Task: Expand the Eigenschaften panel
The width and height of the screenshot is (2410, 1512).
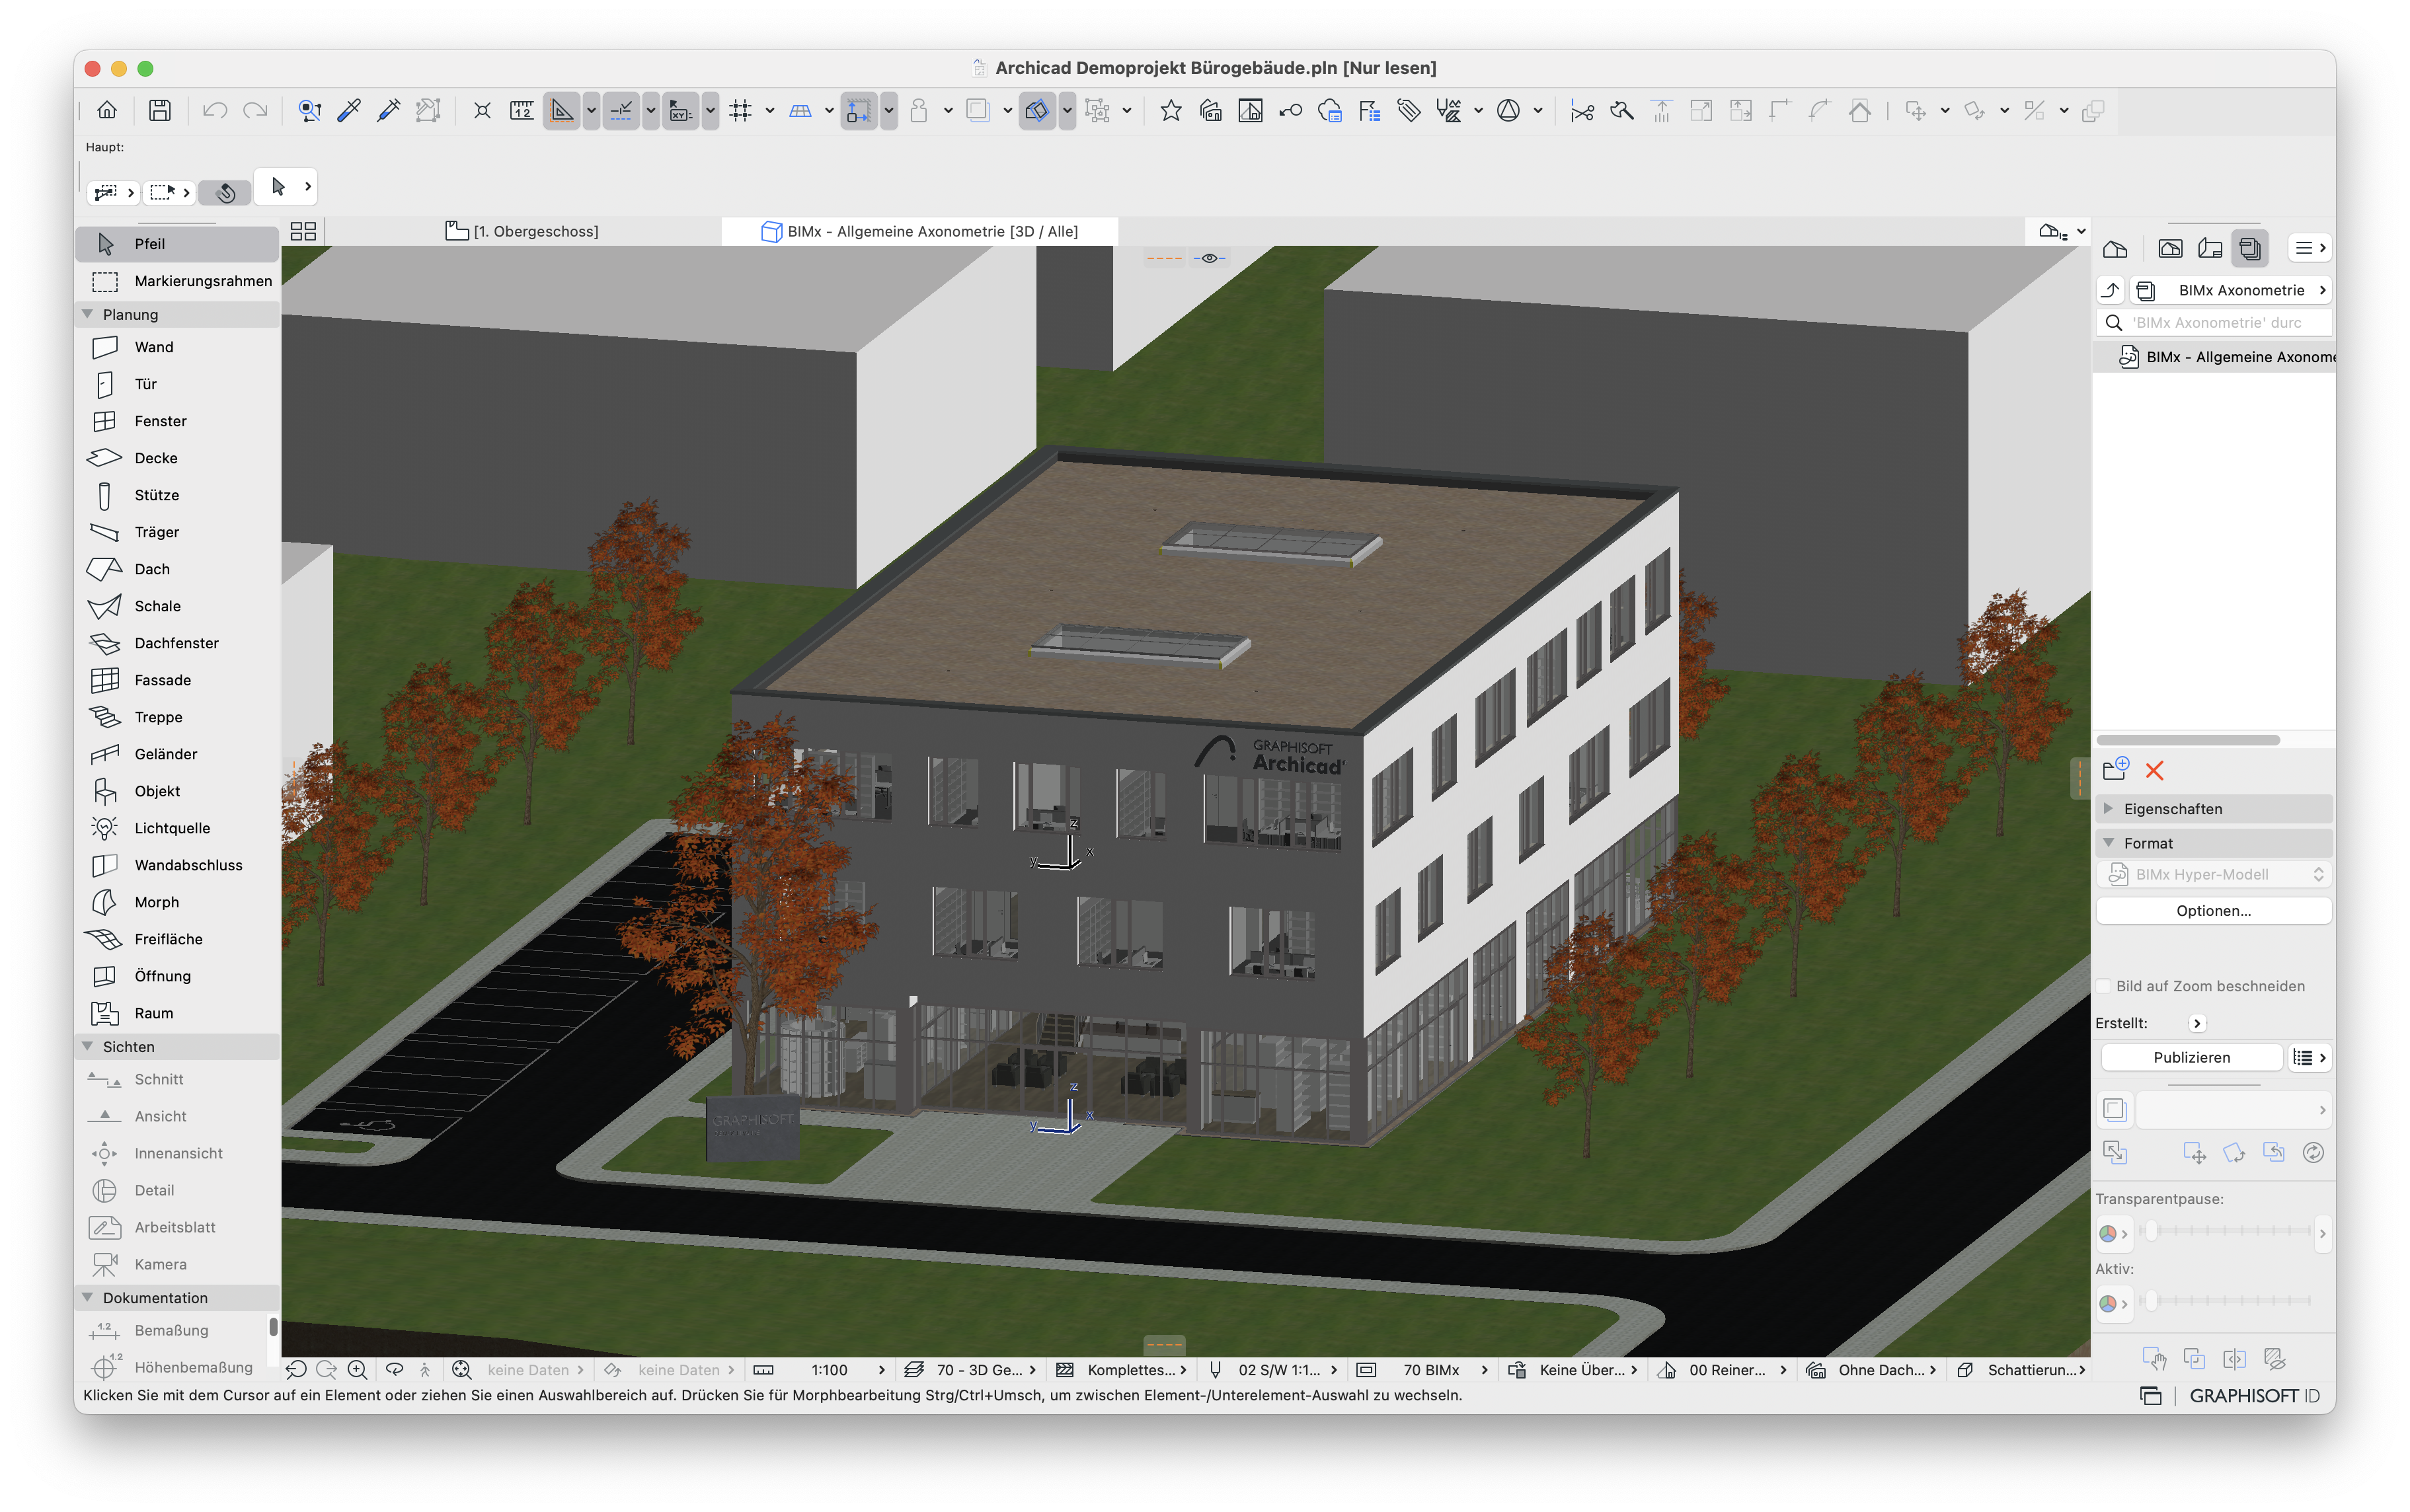Action: click(x=2108, y=808)
